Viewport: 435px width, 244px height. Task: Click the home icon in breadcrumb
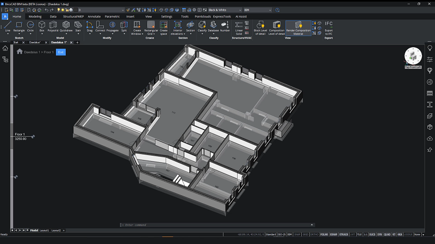point(20,52)
